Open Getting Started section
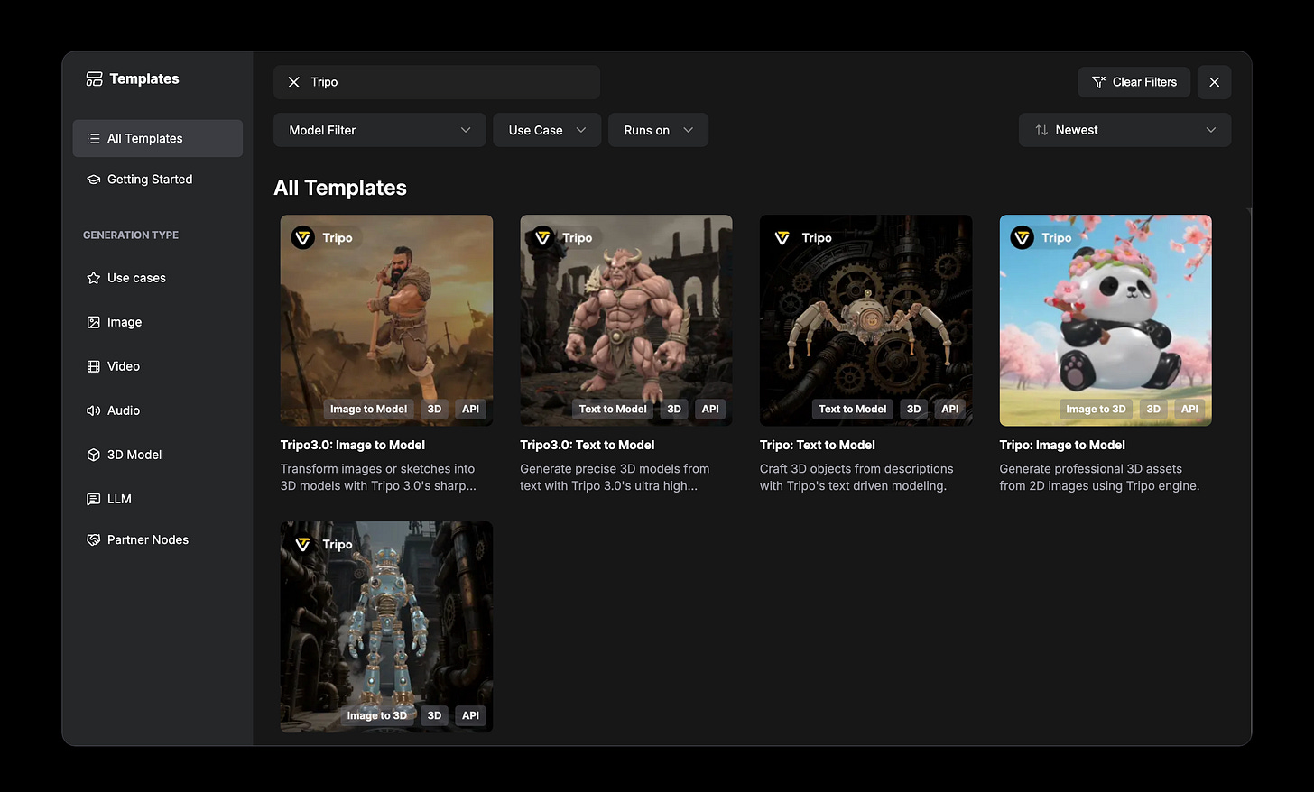1314x792 pixels. click(158, 180)
